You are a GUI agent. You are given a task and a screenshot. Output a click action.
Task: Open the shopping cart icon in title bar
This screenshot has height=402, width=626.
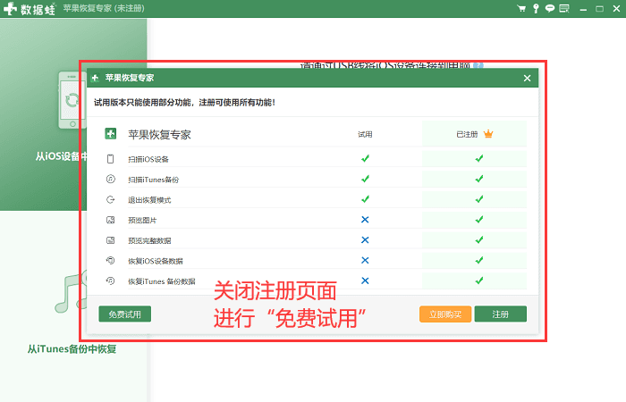click(x=521, y=8)
